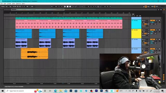Image resolution: width=166 pixels, height=93 pixels.
Task: Click the Session Record circle icon
Action: (82, 6)
